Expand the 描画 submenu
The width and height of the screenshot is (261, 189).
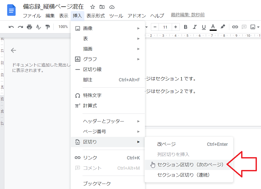108,49
